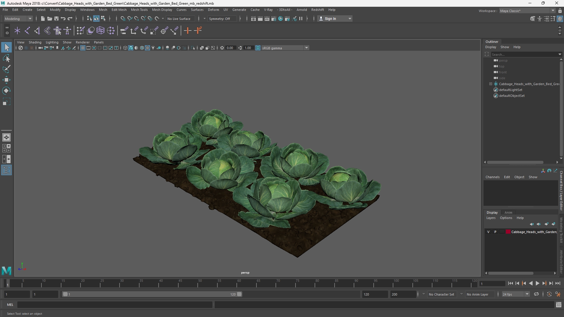Viewport: 564px width, 317px height.
Task: Toggle layer visibility V box
Action: click(x=489, y=232)
